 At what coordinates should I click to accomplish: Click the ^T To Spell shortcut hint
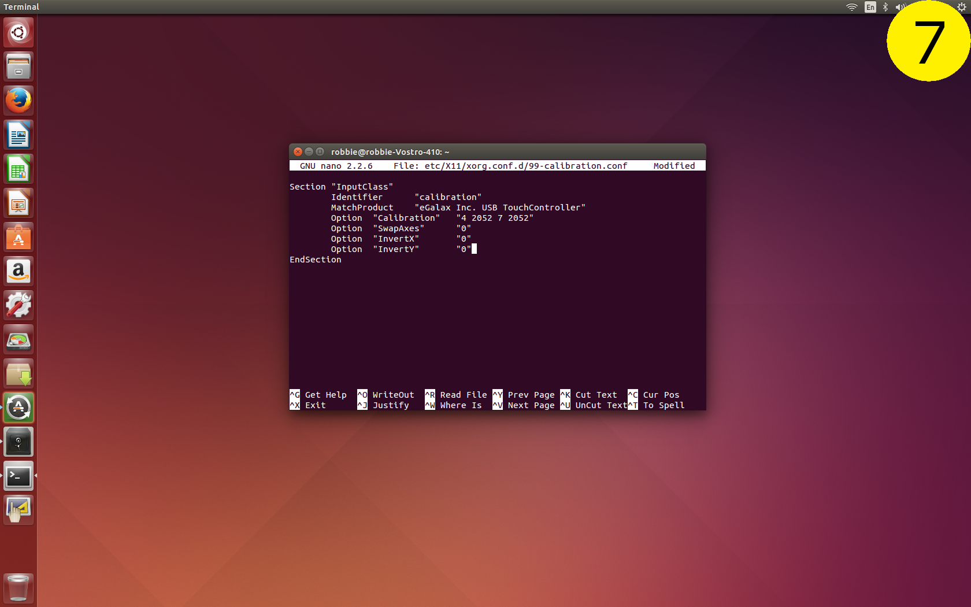pos(656,405)
